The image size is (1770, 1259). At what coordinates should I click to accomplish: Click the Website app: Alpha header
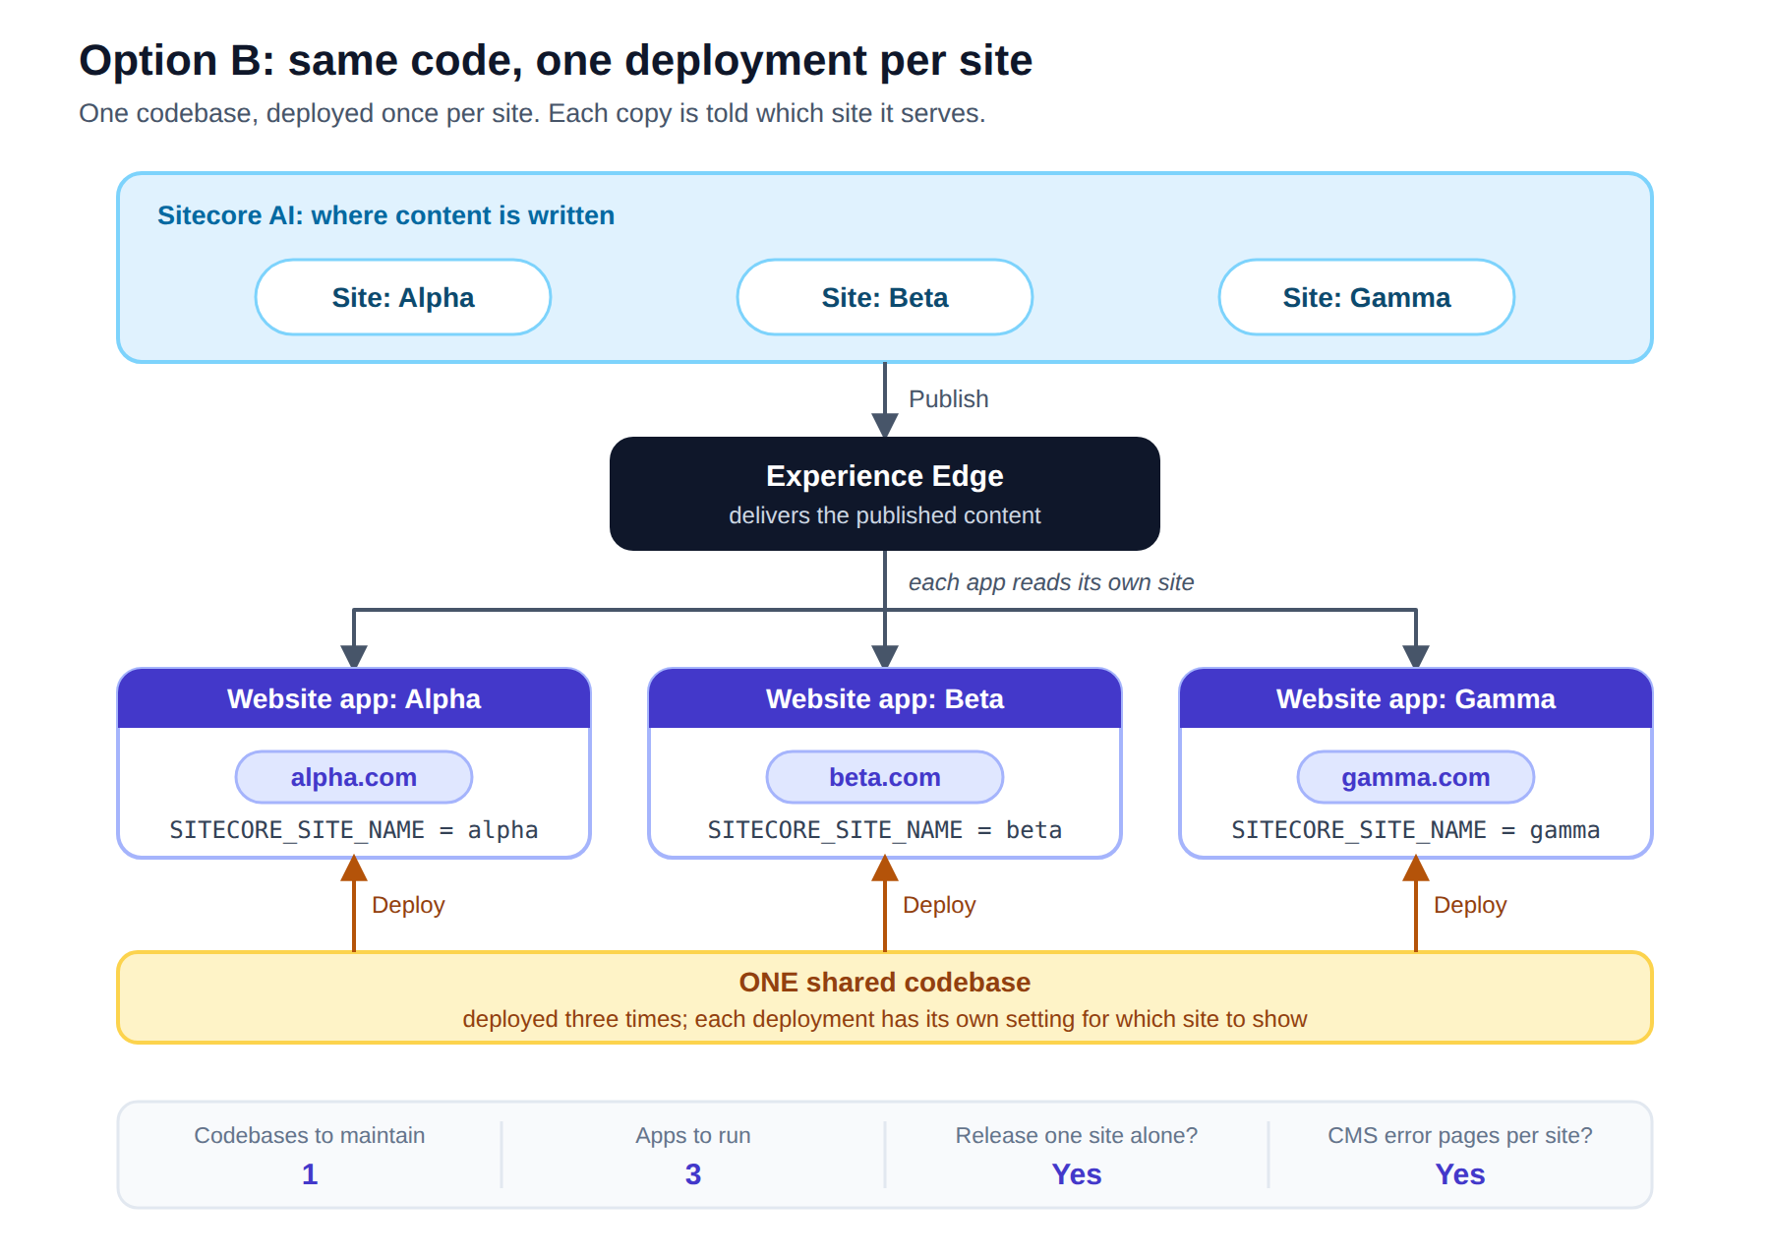coord(354,698)
